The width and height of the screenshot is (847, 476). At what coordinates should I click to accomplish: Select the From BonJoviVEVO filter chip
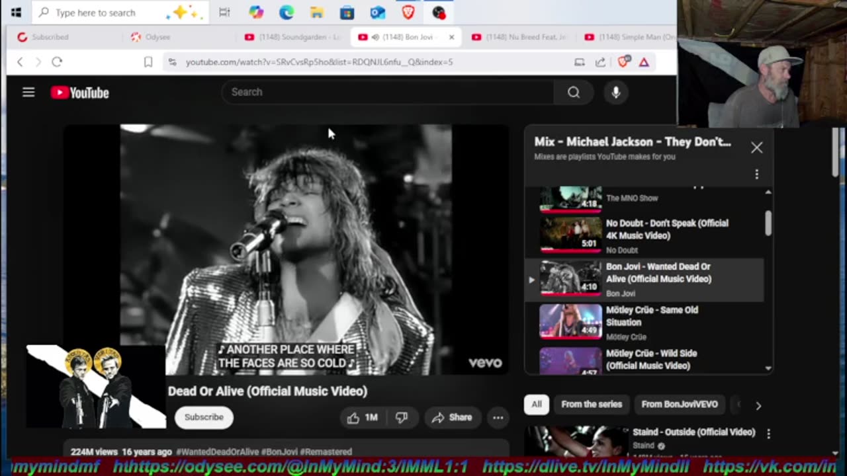coord(680,404)
